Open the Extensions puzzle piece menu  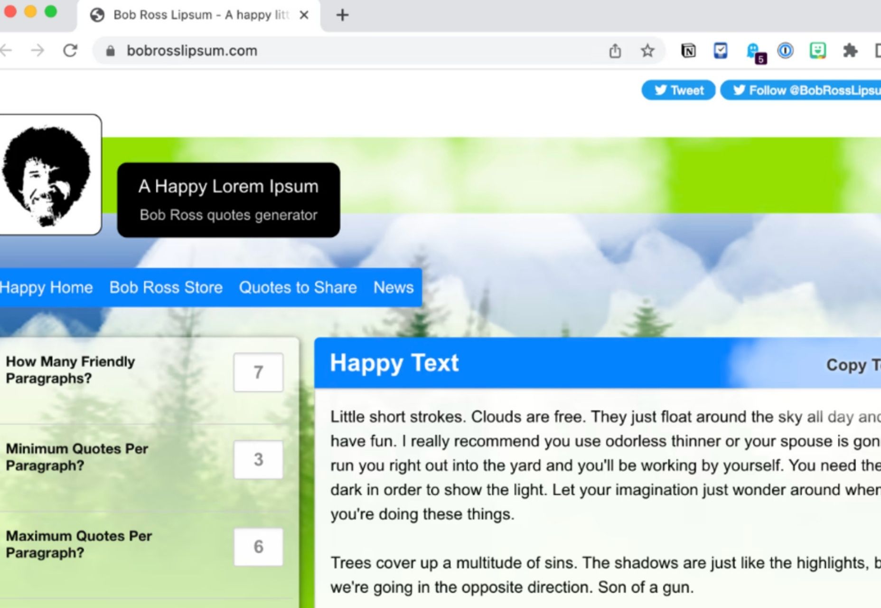(x=850, y=50)
